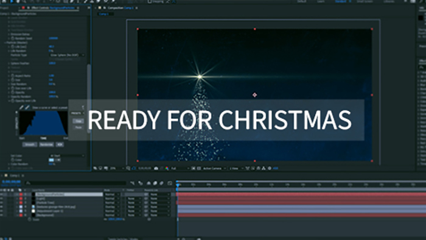The height and width of the screenshot is (240, 426).
Task: Toggle label color of BackgroundParticles layer
Action: tap(21, 194)
